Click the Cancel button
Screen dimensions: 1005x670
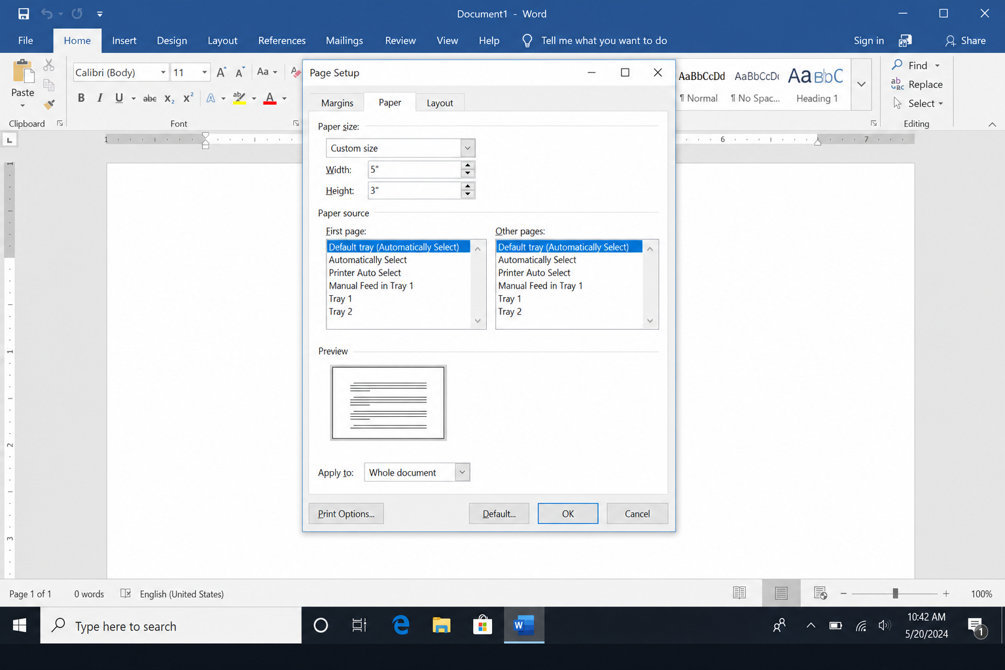[637, 514]
